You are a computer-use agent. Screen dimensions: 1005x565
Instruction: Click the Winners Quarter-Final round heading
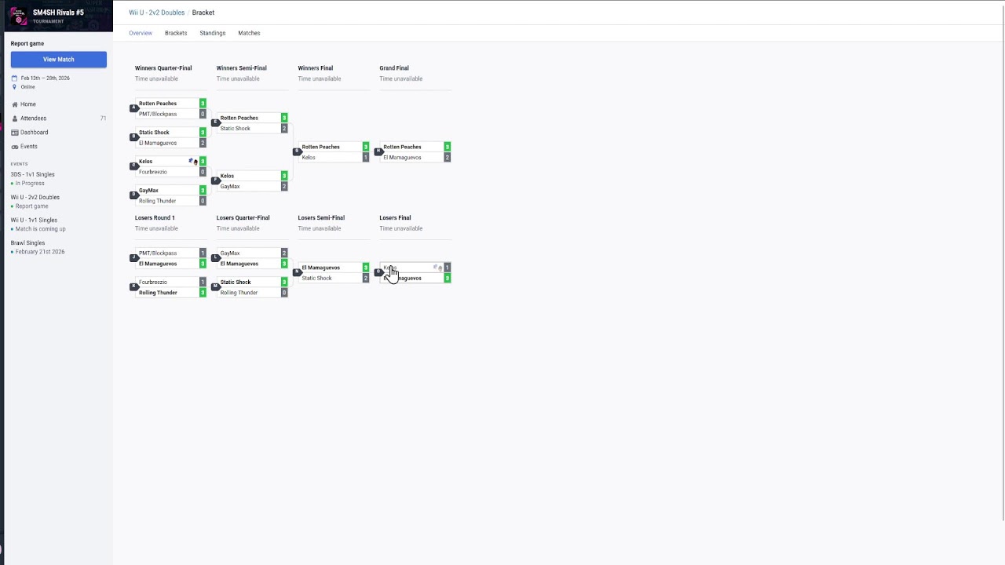(x=163, y=68)
